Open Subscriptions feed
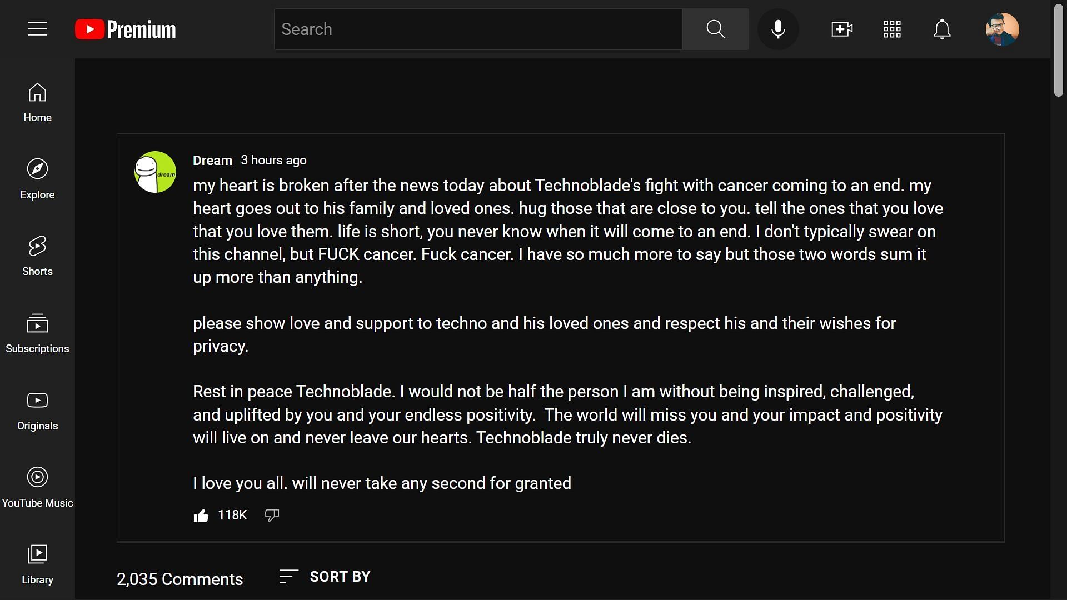1067x600 pixels. coord(37,333)
